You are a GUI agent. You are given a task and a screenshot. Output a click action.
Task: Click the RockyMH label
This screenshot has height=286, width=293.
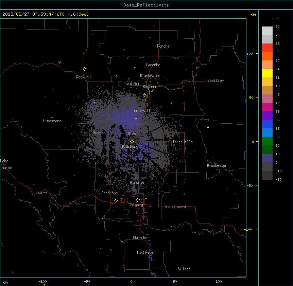click(83, 77)
